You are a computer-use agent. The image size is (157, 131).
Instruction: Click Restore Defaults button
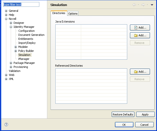coord(123,114)
